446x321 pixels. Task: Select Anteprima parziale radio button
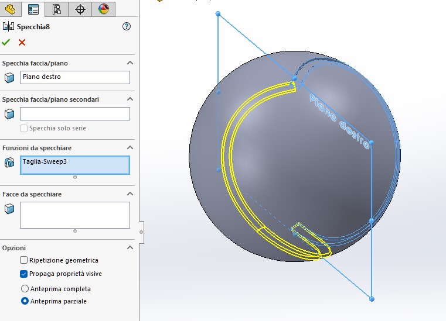coord(25,301)
